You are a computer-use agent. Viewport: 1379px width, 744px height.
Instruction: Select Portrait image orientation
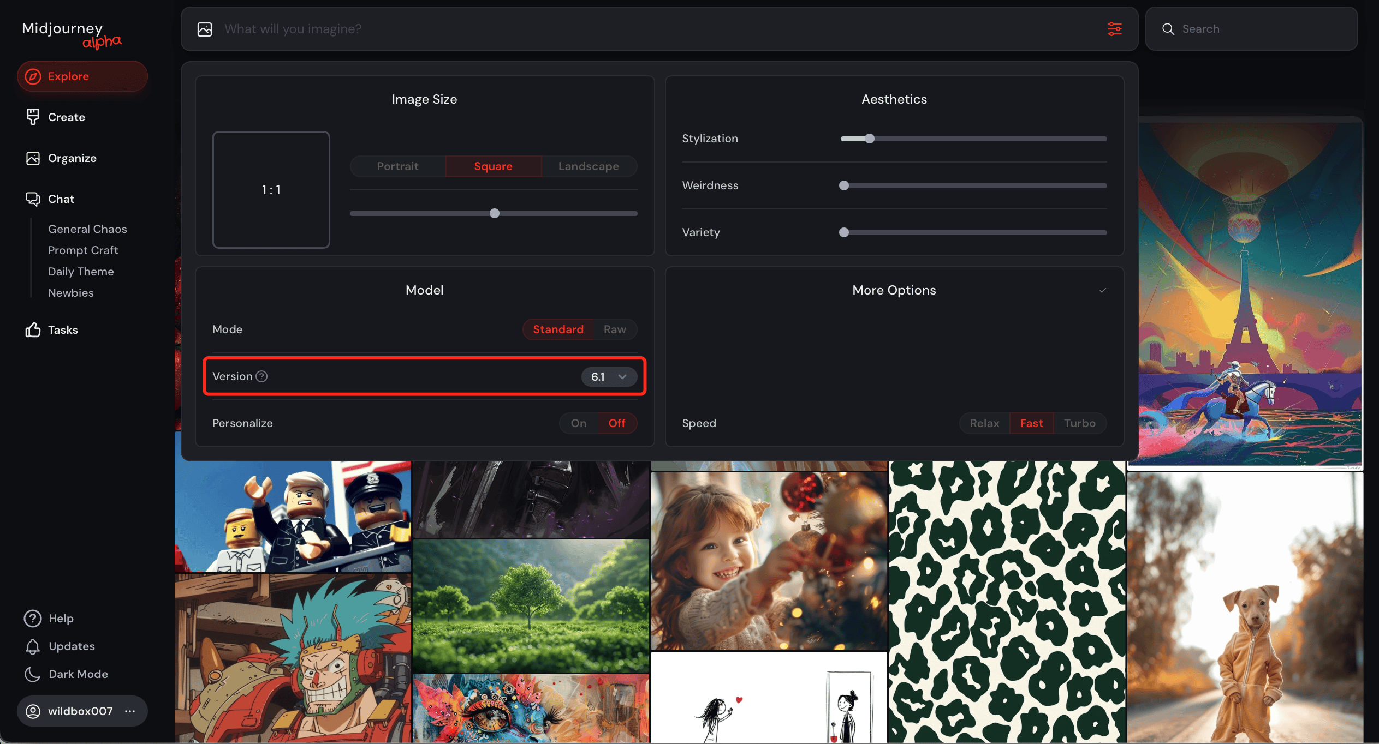(x=397, y=166)
